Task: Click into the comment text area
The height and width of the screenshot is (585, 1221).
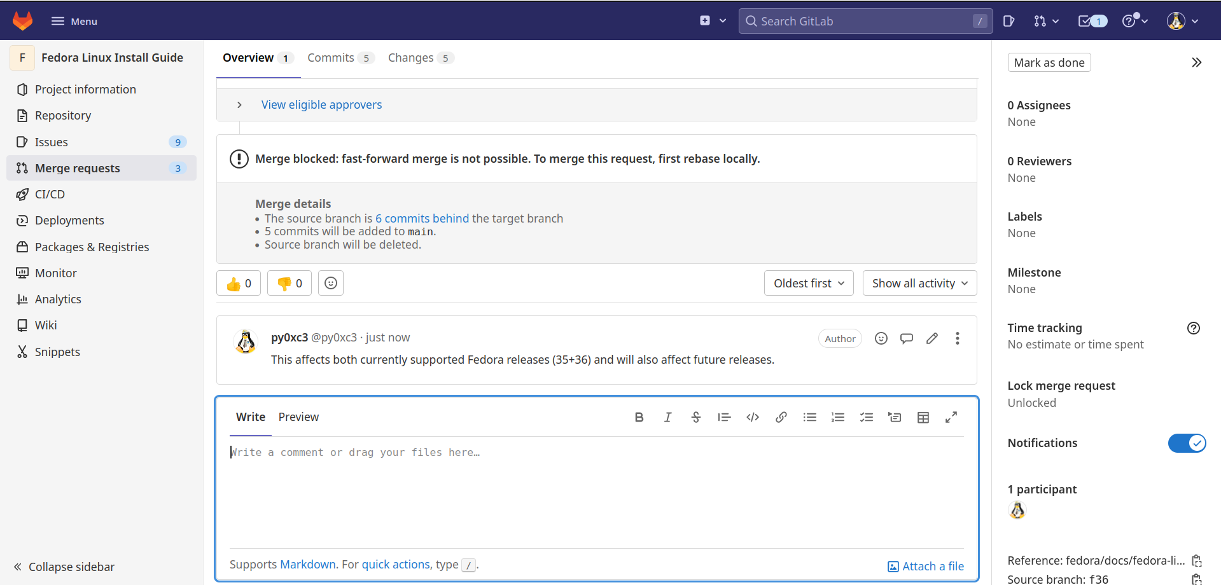Action: click(597, 493)
